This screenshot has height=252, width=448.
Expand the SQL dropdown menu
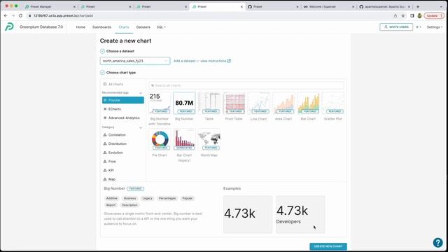click(161, 27)
